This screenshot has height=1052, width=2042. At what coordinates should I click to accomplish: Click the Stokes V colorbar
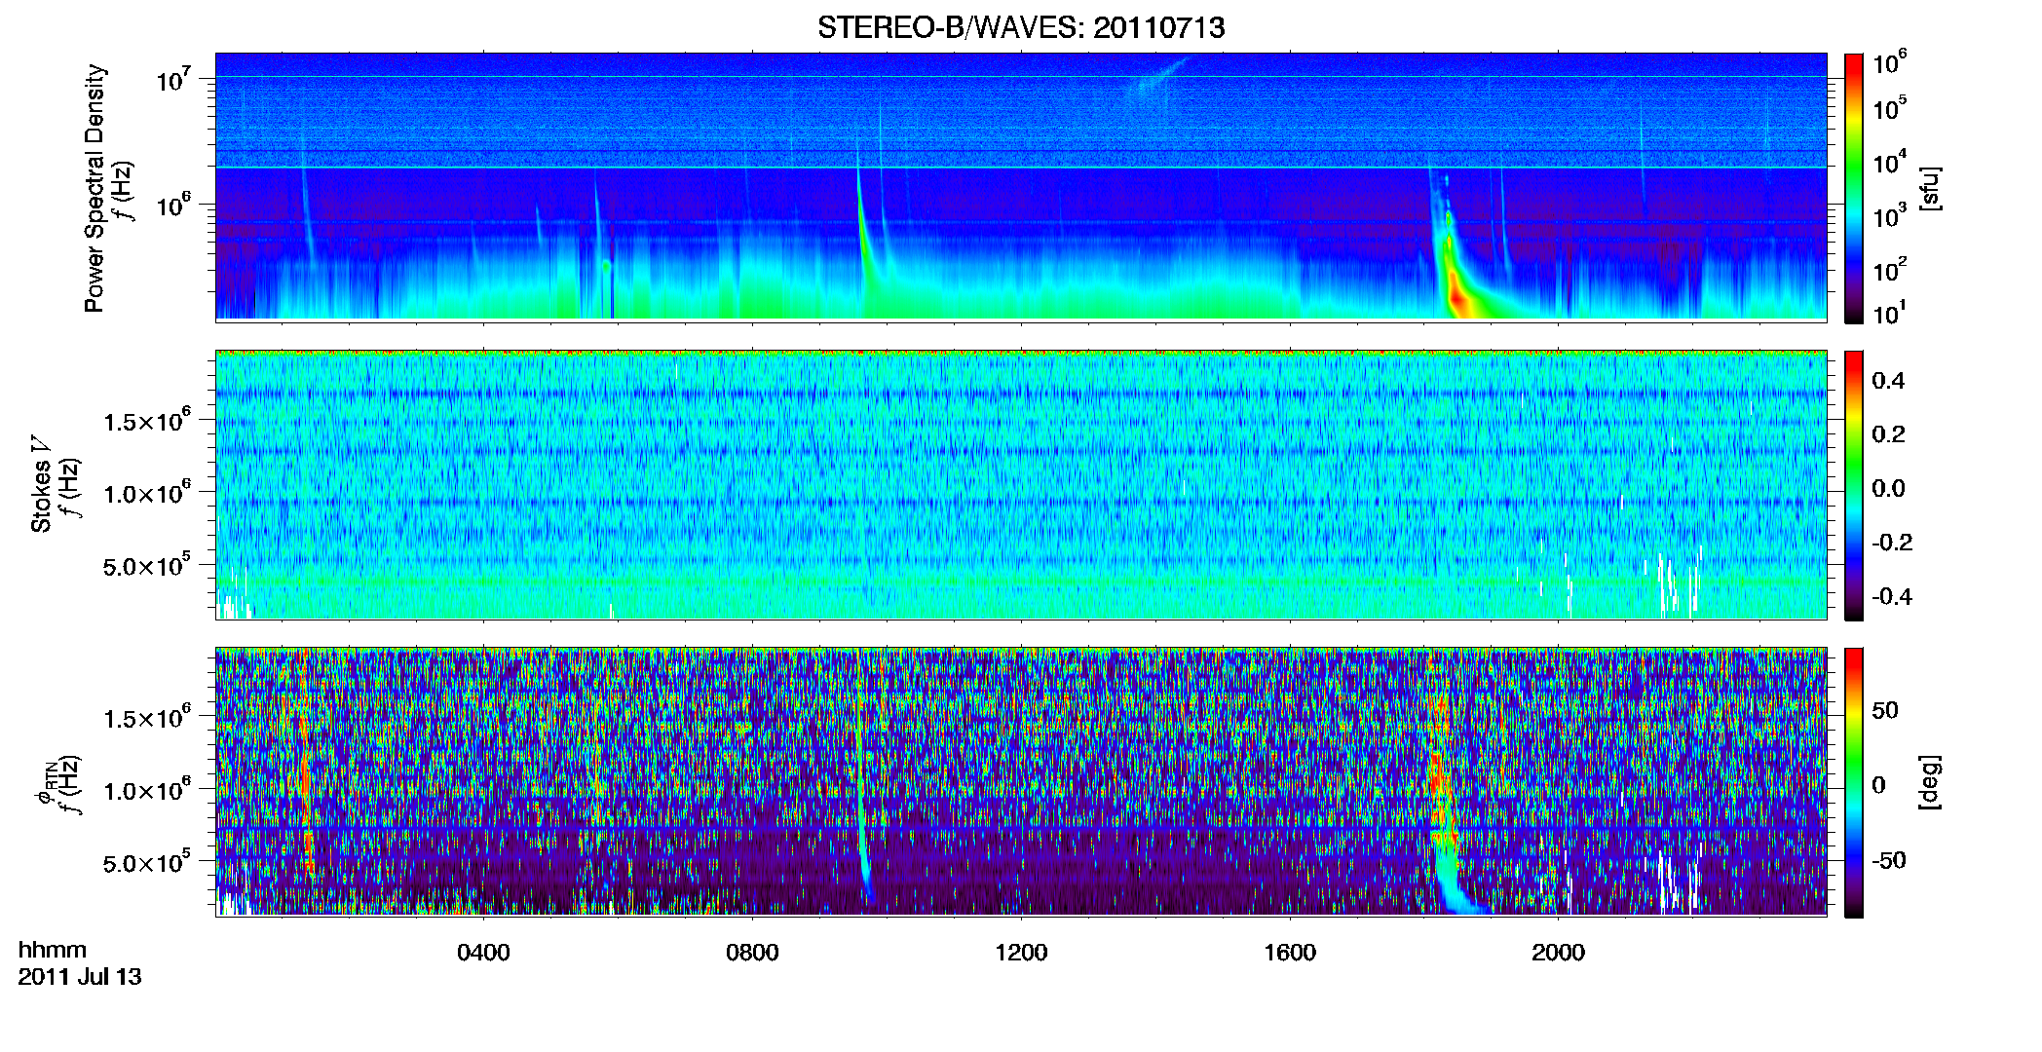point(1854,485)
